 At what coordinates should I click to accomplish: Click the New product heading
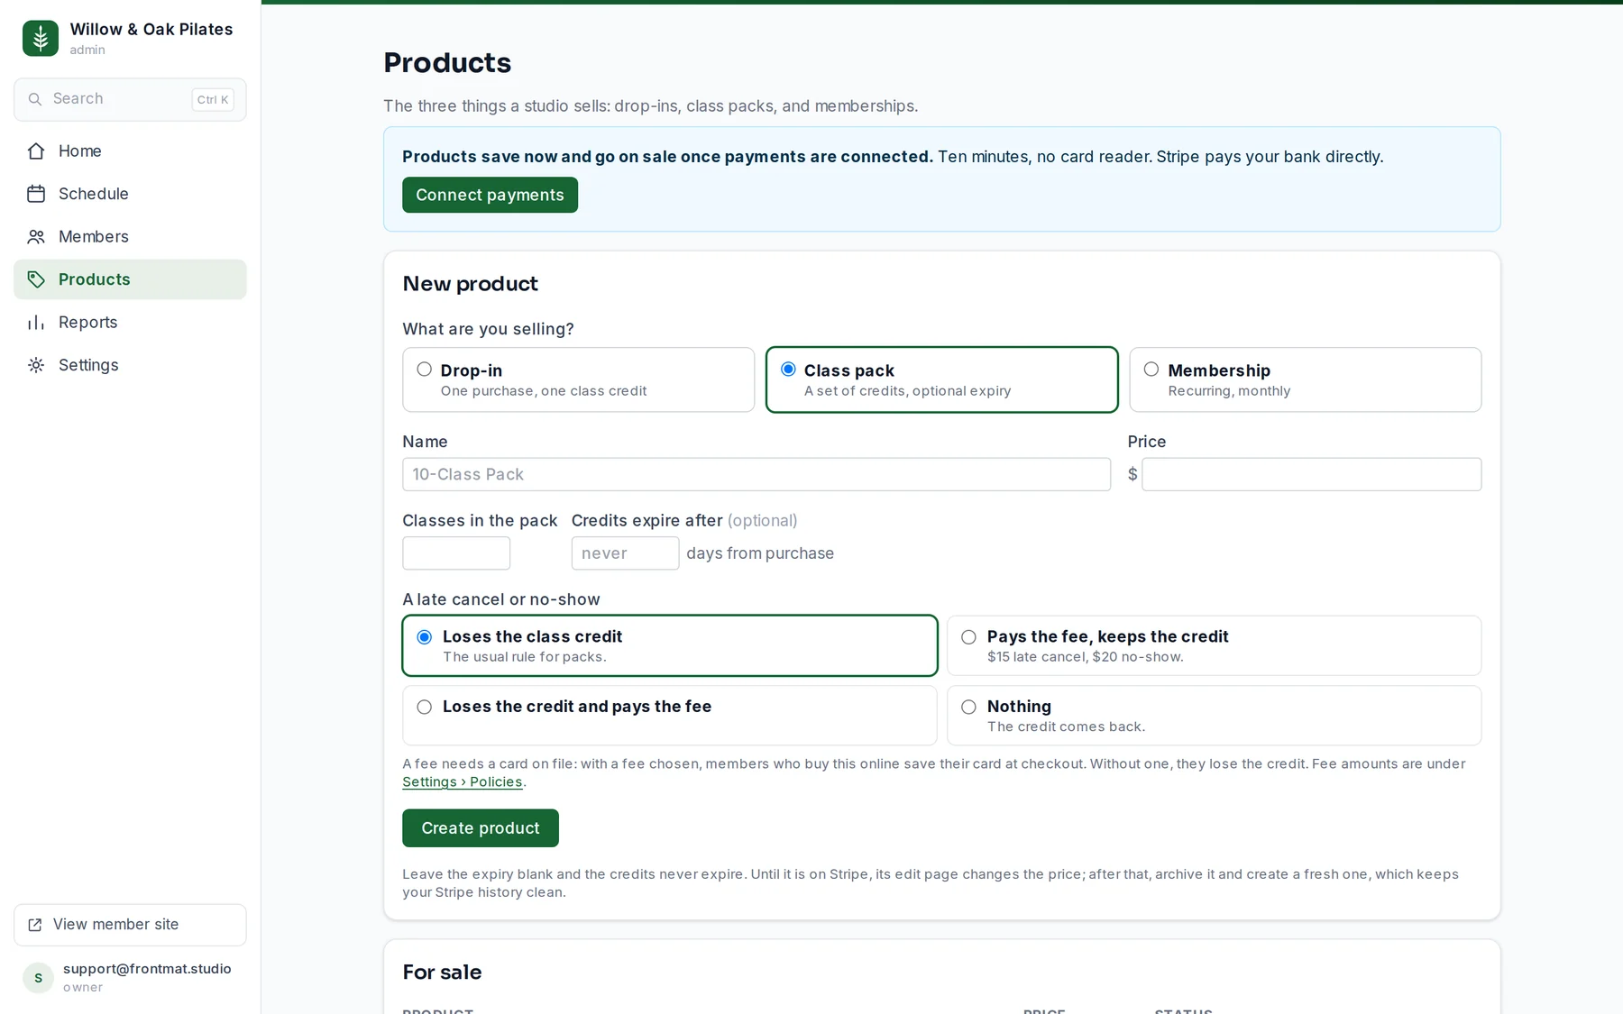click(x=470, y=284)
